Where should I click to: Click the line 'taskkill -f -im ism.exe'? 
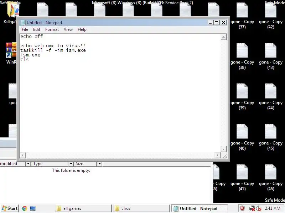53,50
